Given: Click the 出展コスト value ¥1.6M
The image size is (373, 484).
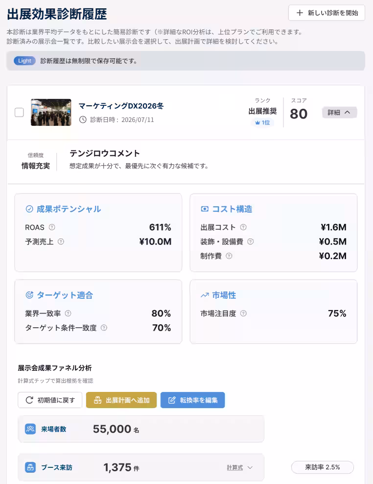Looking at the screenshot, I should click(333, 227).
